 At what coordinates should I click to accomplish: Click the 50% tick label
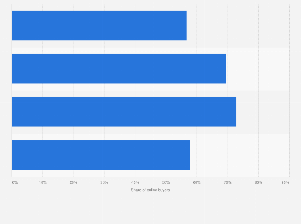[166, 182]
